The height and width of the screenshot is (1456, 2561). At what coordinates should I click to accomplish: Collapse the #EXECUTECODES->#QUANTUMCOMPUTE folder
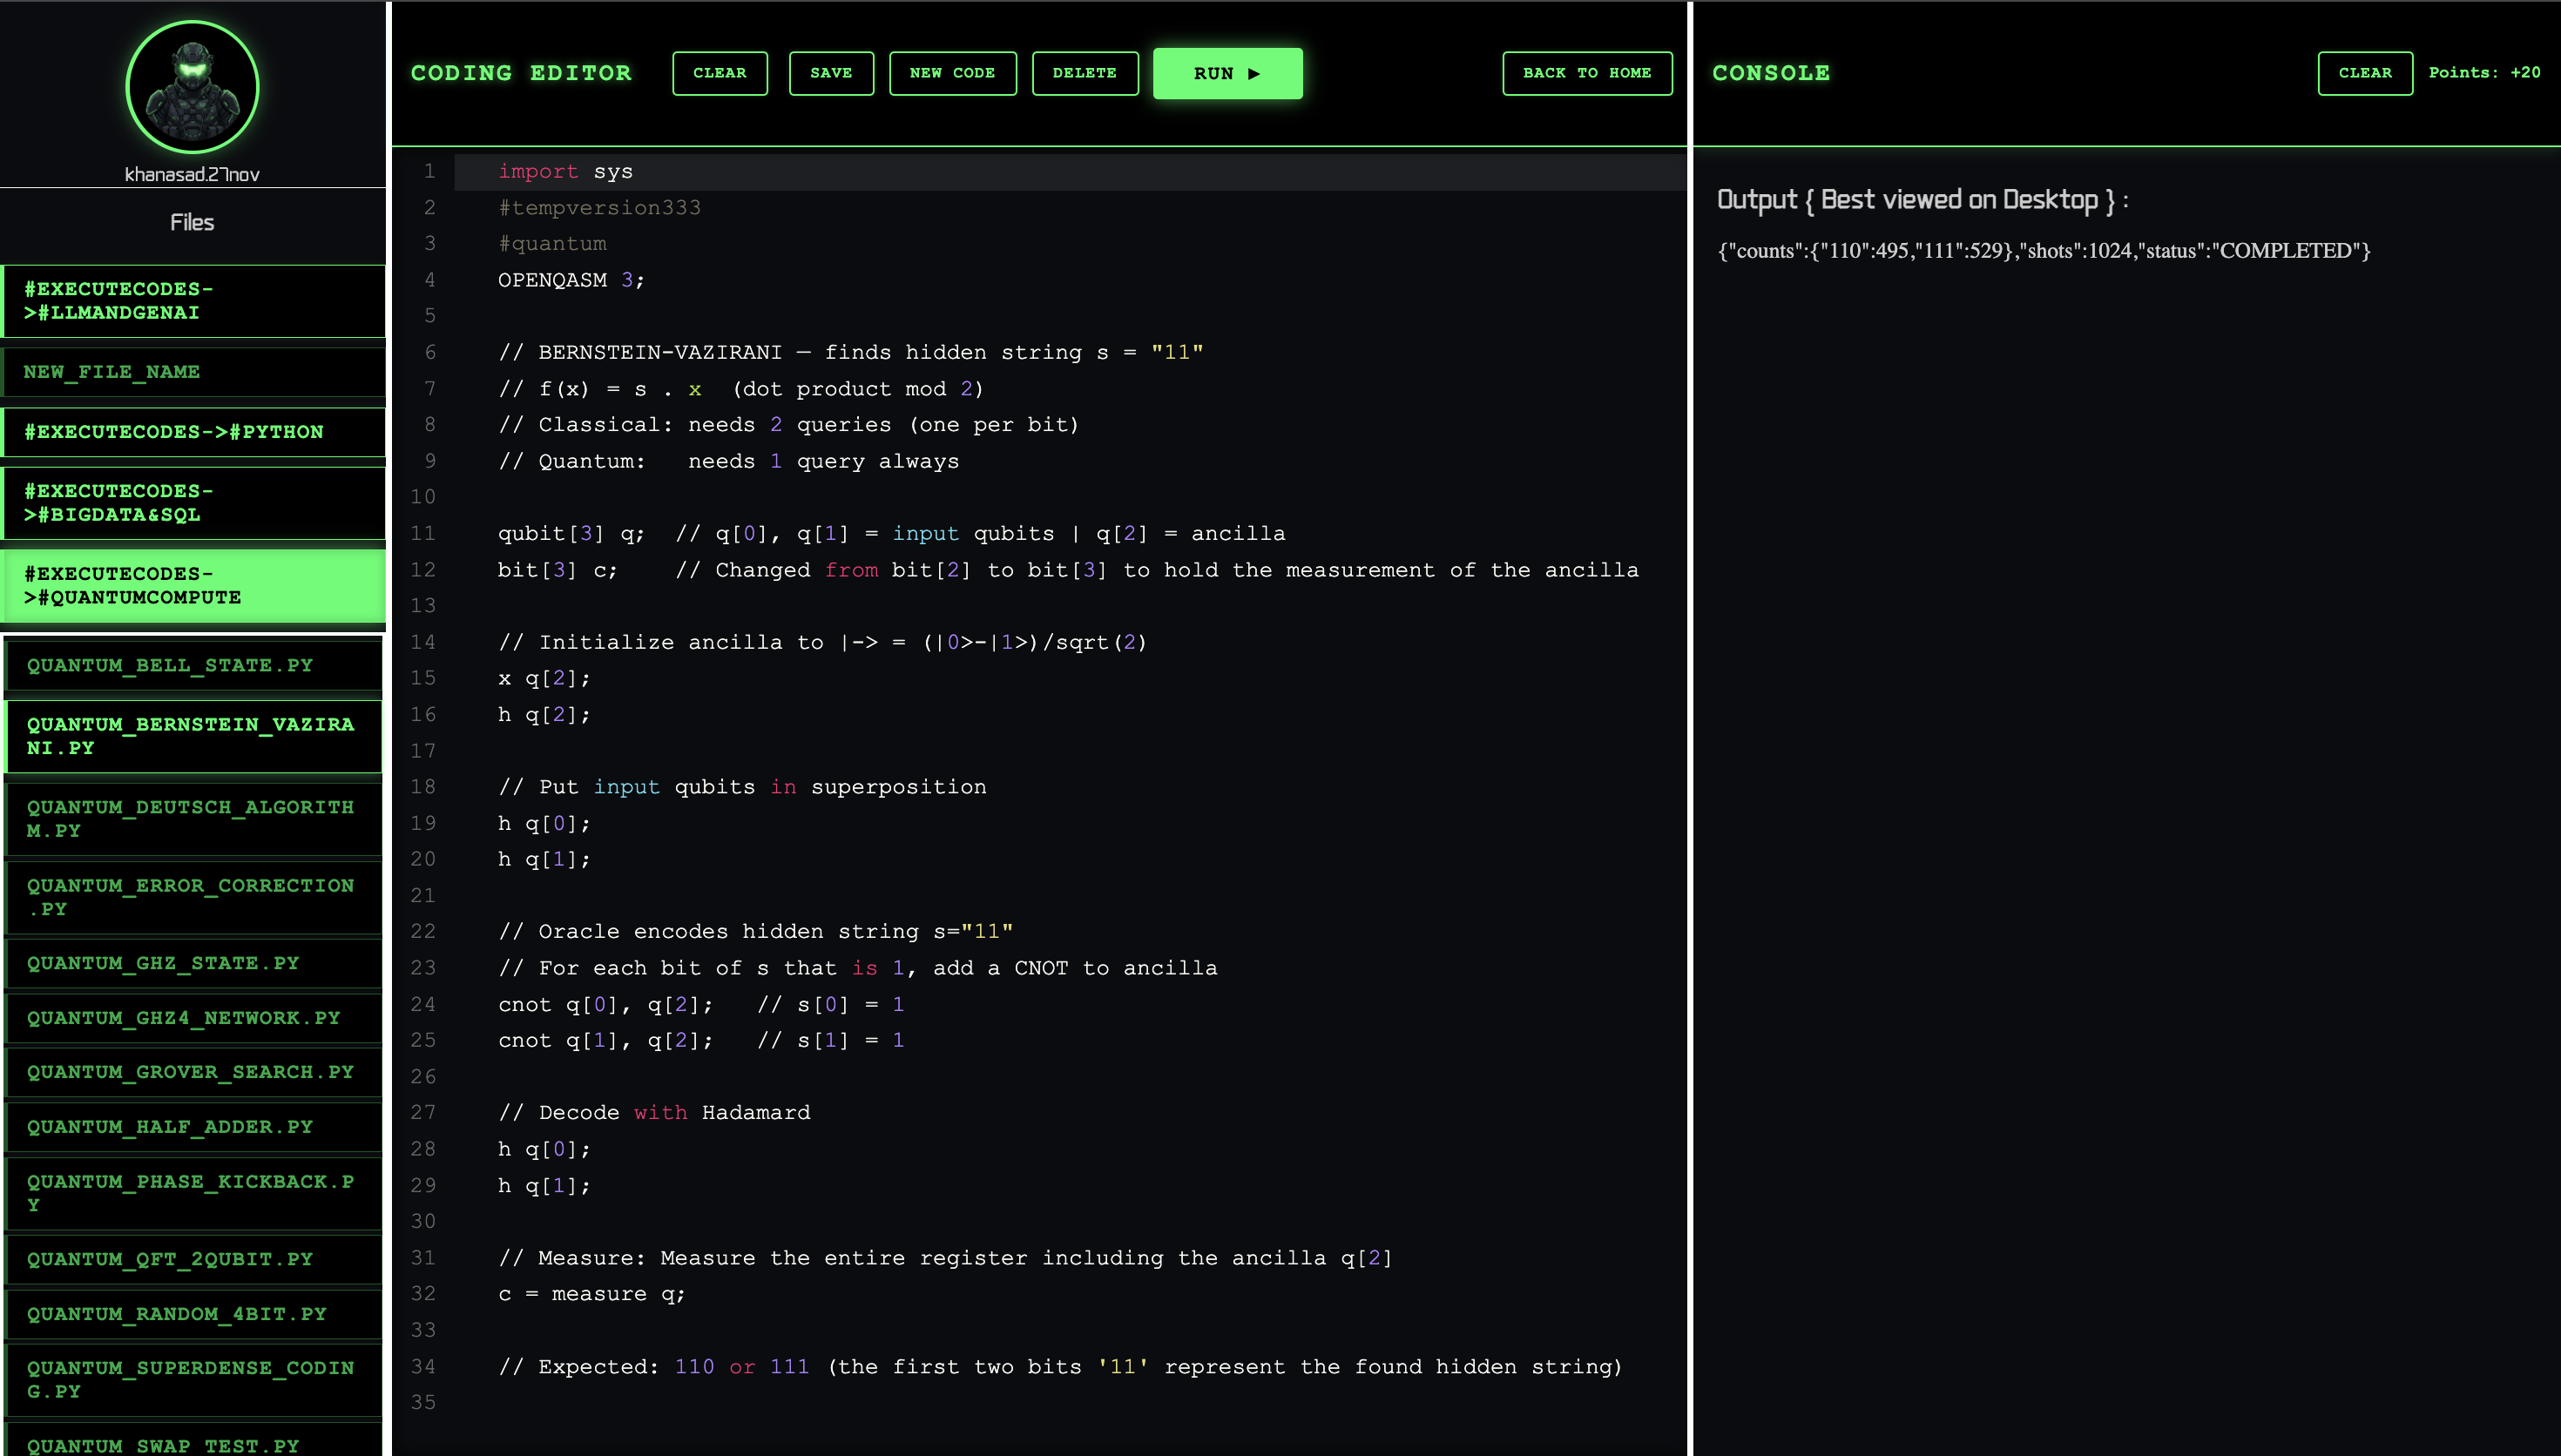pyautogui.click(x=193, y=586)
